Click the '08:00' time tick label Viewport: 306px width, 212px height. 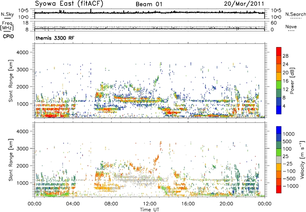click(x=111, y=204)
